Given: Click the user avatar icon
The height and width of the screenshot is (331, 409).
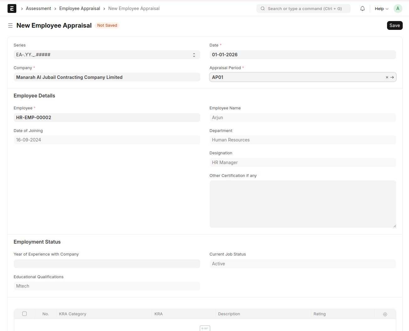Looking at the screenshot, I should [x=398, y=8].
